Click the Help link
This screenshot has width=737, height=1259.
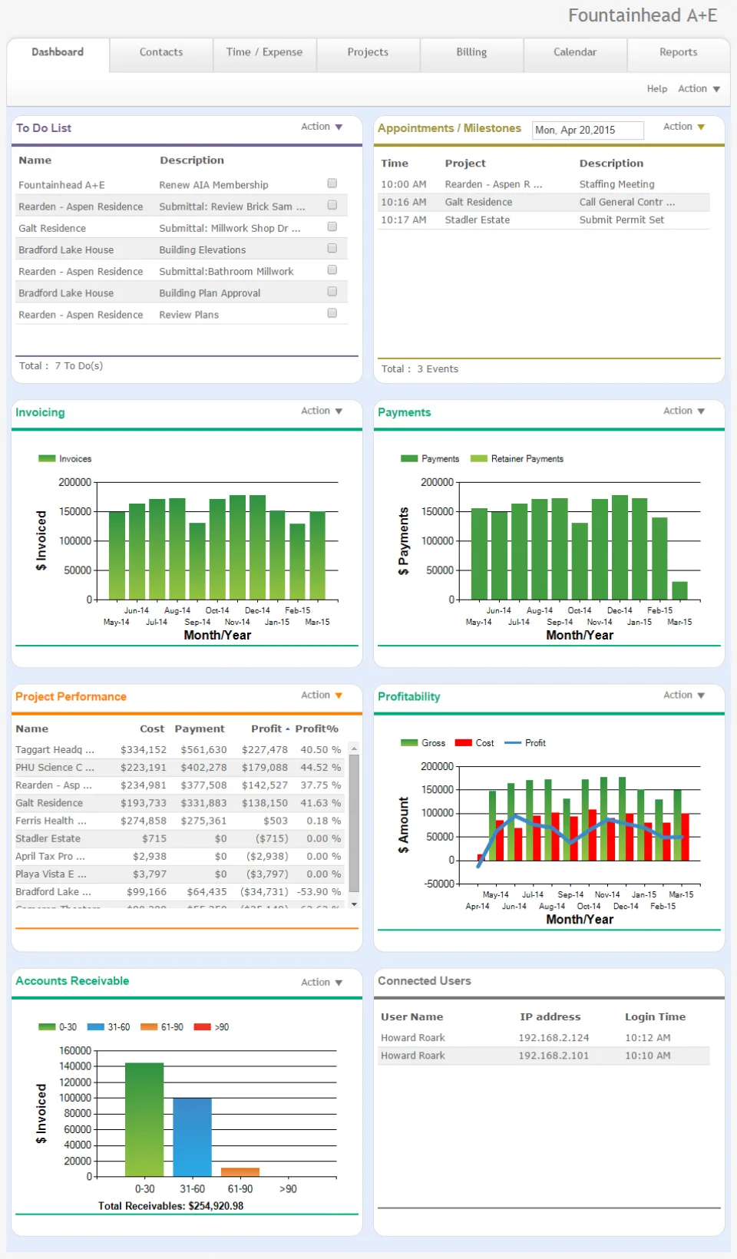[x=657, y=89]
